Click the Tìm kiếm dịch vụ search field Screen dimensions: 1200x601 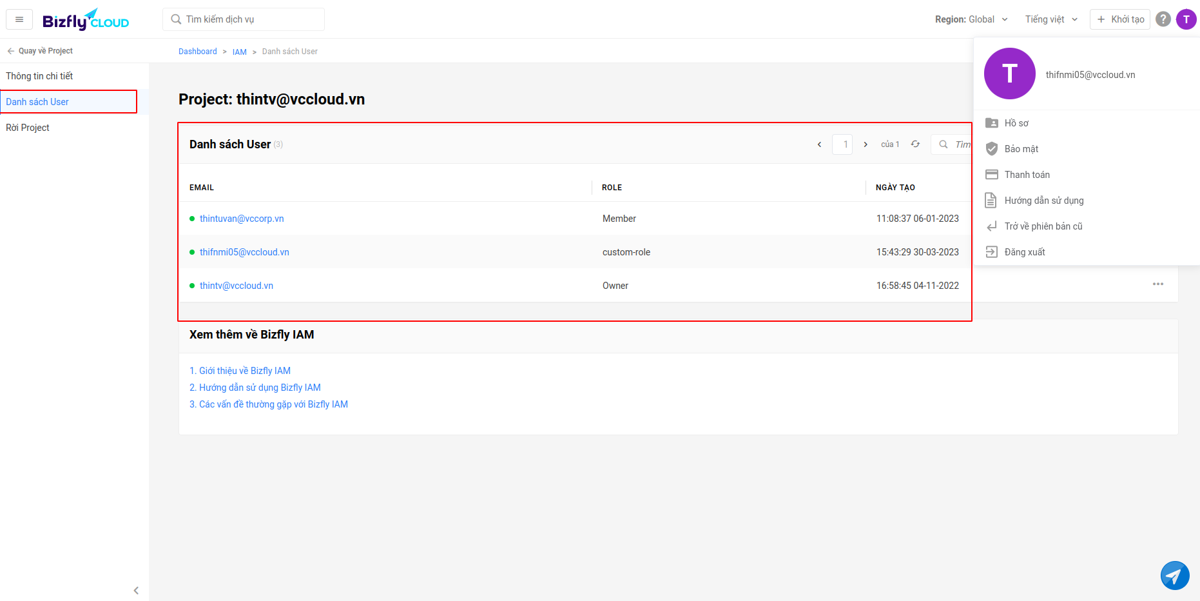click(251, 19)
